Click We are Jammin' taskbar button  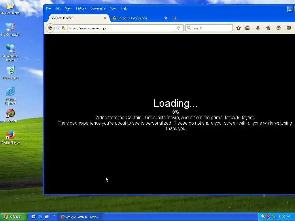80,217
